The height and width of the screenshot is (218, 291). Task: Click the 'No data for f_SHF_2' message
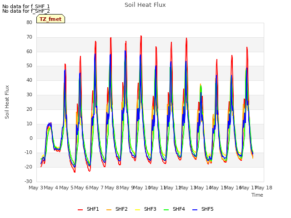(x=26, y=11)
